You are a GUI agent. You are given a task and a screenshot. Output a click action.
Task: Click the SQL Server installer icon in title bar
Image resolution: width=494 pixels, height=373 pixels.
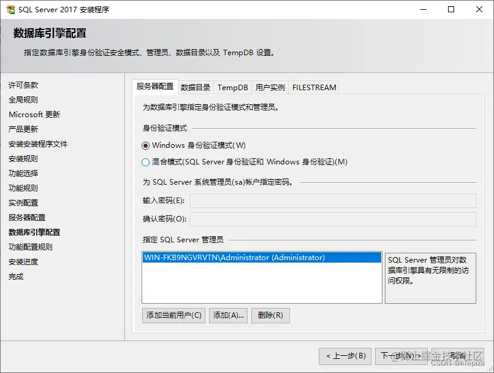11,9
